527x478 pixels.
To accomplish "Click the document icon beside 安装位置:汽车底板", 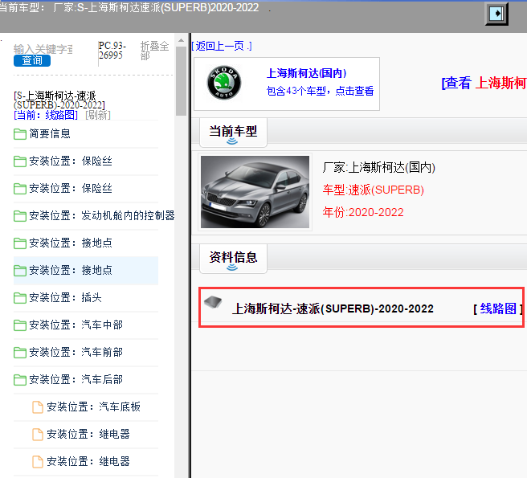I will pos(37,407).
